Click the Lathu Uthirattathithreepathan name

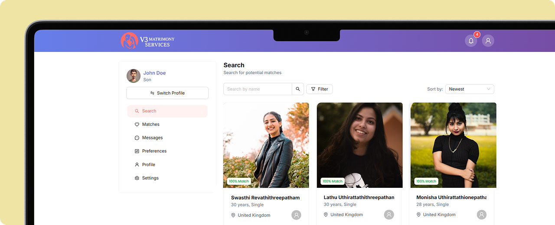359,197
